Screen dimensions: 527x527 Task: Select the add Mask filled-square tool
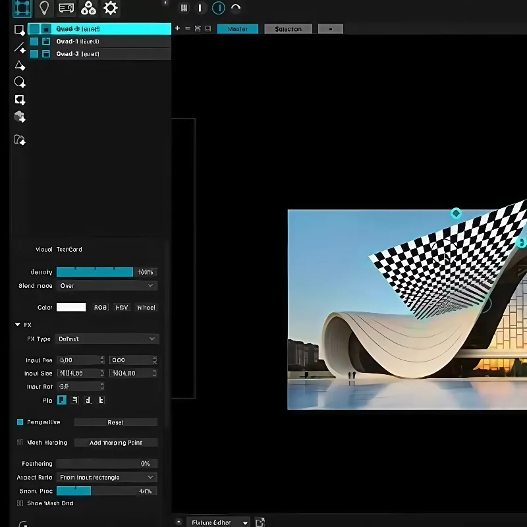(20, 99)
